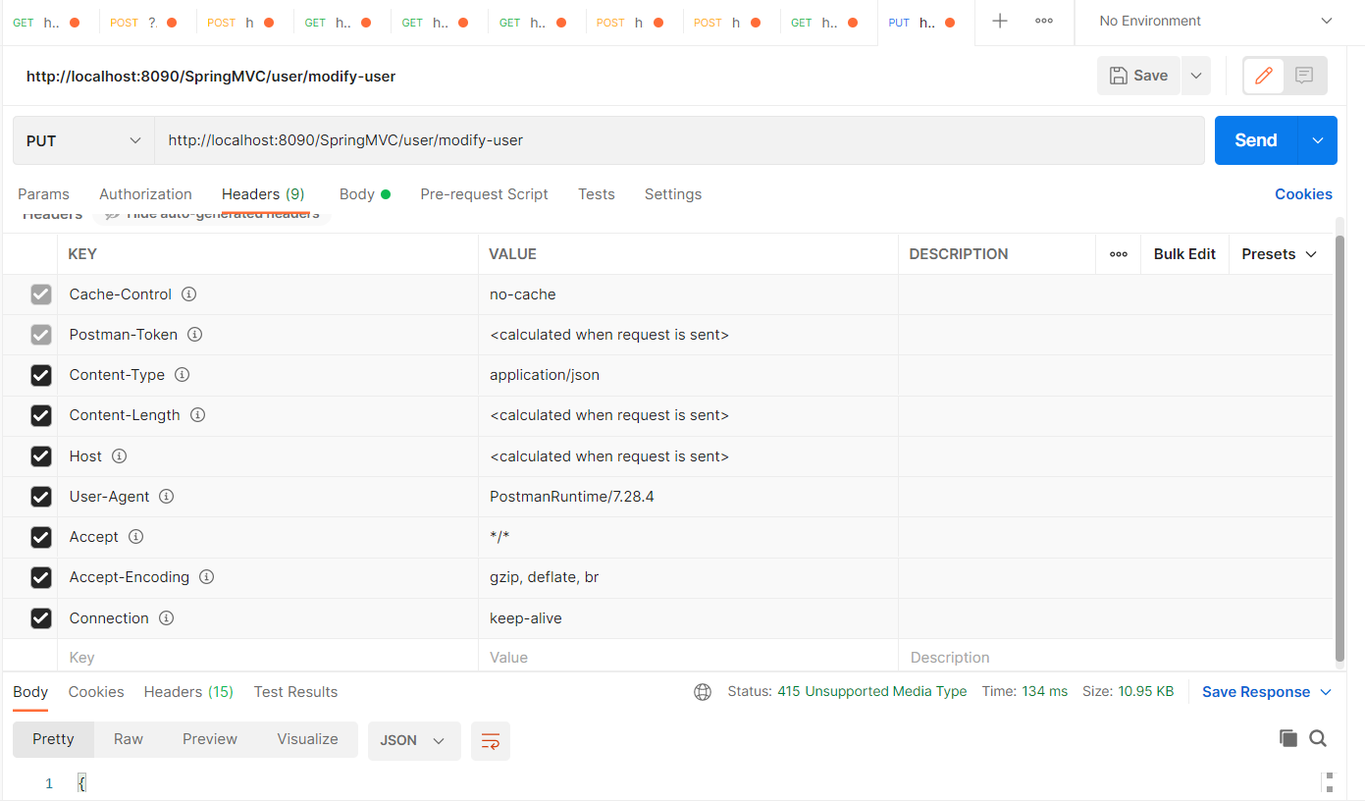Switch response view to Preview
The width and height of the screenshot is (1365, 802).
[x=210, y=739]
